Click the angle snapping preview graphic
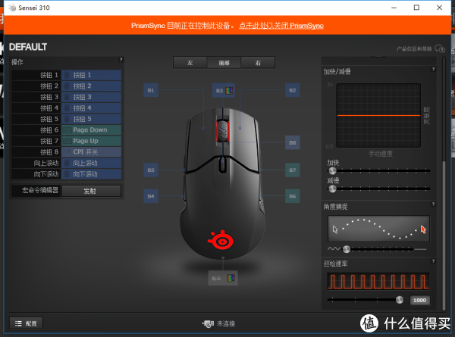Screen dimensions: 455x337 tap(378, 229)
